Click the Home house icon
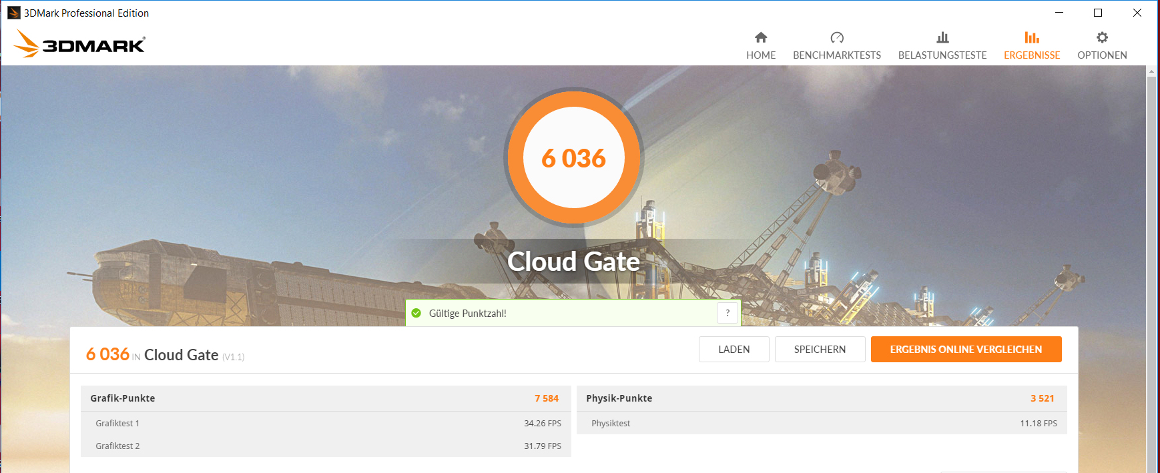Screen dimensions: 1160x473 pyautogui.click(x=761, y=37)
